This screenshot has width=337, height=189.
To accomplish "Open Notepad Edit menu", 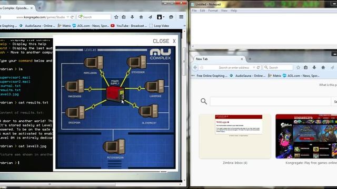I will 202,10.
